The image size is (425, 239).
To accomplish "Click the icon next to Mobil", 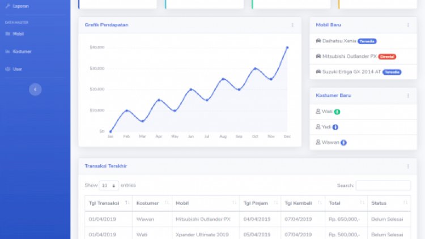I will [8, 34].
